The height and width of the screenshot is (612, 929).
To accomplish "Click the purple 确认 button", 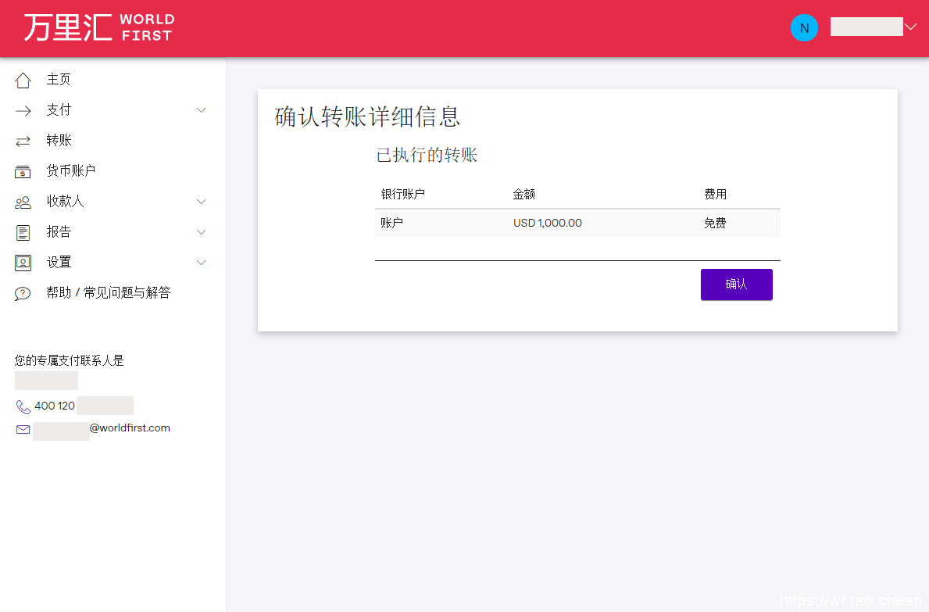I will tap(737, 285).
